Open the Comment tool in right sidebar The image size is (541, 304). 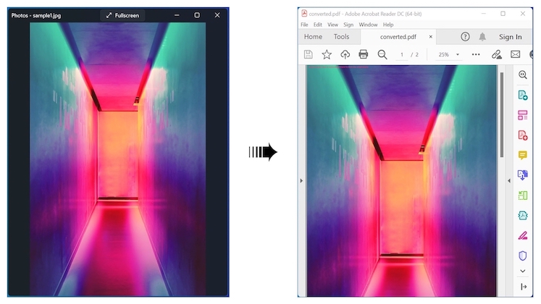(522, 155)
